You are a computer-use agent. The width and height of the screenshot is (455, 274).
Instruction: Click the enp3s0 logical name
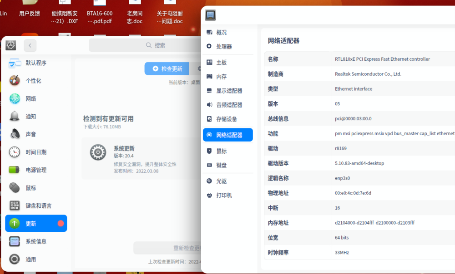(x=343, y=178)
